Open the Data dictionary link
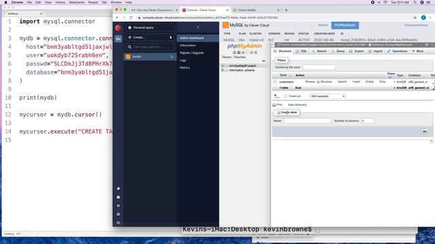The width and height of the screenshot is (435, 244). (297, 105)
